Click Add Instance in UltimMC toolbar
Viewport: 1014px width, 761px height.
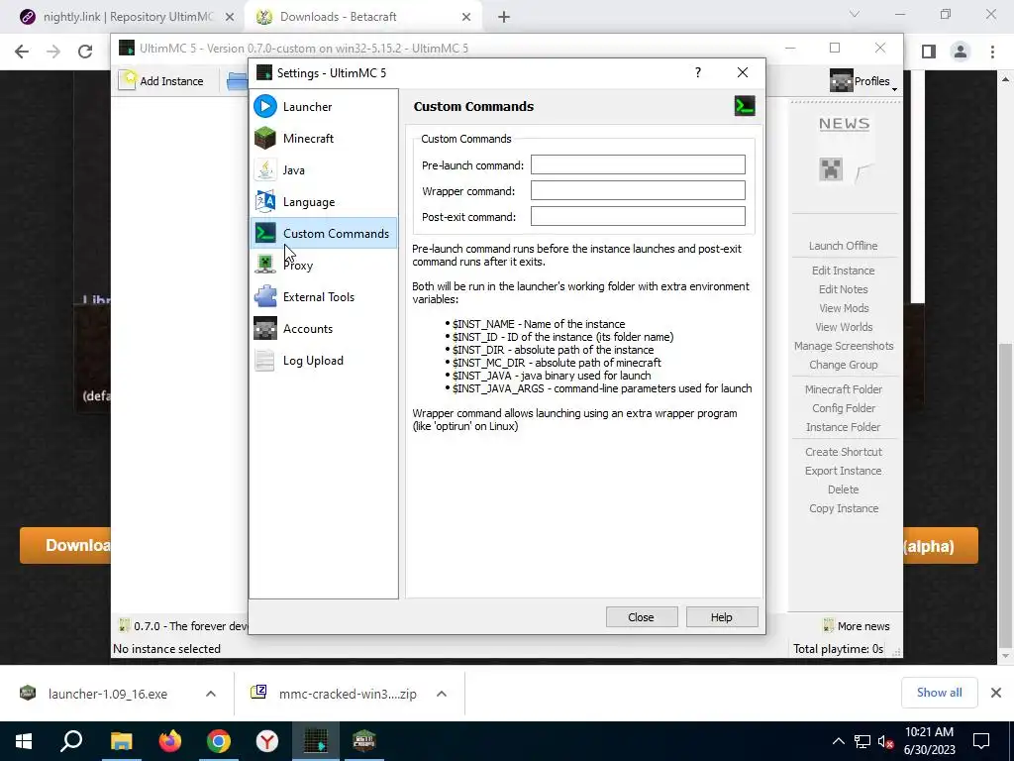[x=162, y=81]
